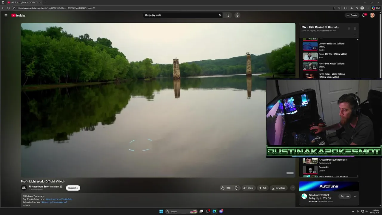This screenshot has height=215, width=382.
Task: Click the Windows taskbar Search box
Action: [181, 211]
